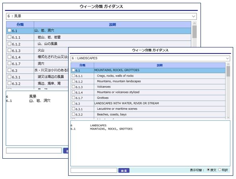The height and width of the screenshot is (179, 236).
Task: Check the 6.1.4 box in the Japanese window
Action: pyautogui.click(x=10, y=57)
